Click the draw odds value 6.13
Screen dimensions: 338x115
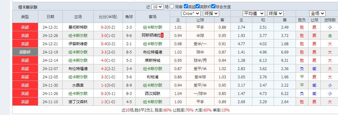click(x=263, y=61)
